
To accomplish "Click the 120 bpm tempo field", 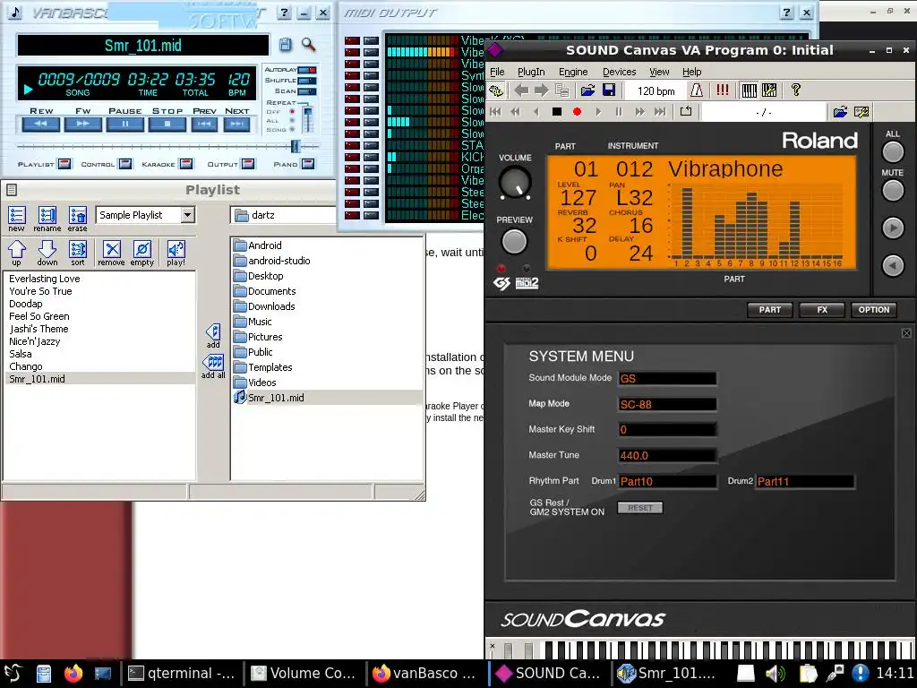I will pos(656,90).
